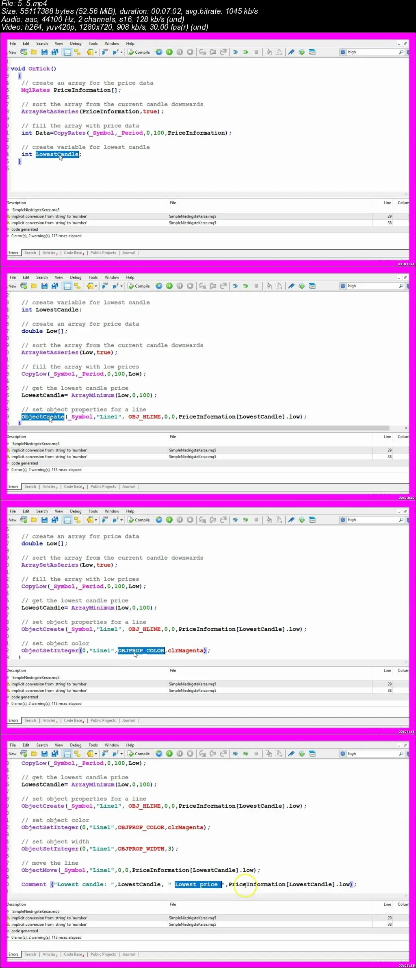This screenshot has width=416, height=968.
Task: Click clrMagenta in the 00:04:14 frame
Action: (185, 651)
